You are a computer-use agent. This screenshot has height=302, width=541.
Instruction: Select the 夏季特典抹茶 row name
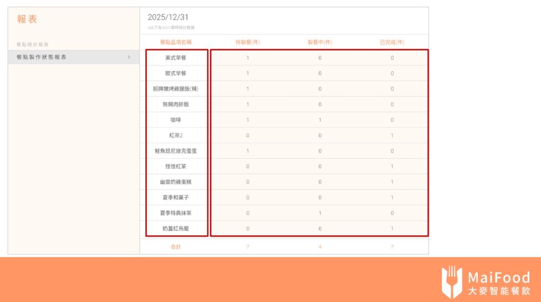[176, 213]
